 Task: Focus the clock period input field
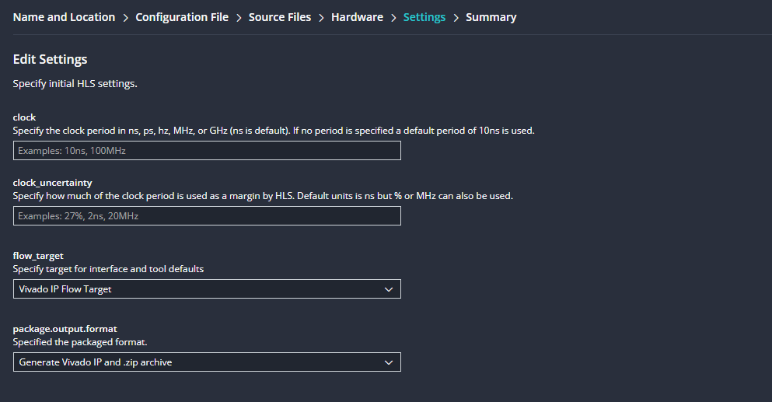tap(207, 151)
